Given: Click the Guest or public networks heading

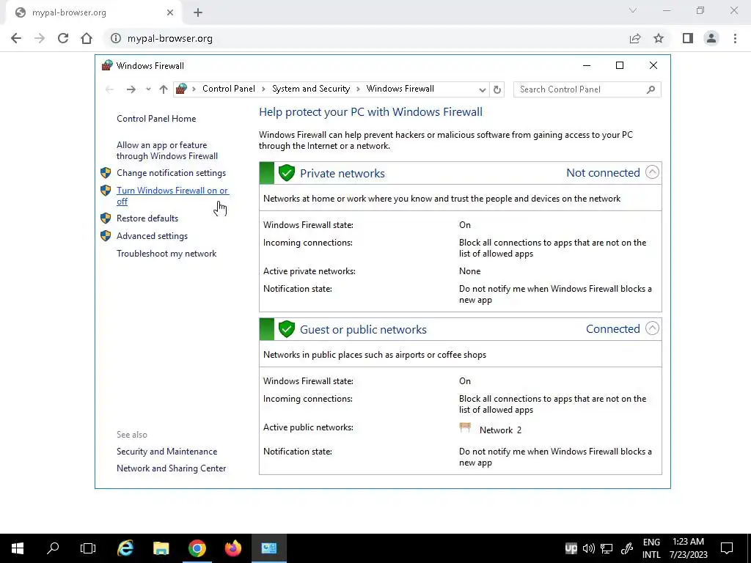Looking at the screenshot, I should coord(363,329).
